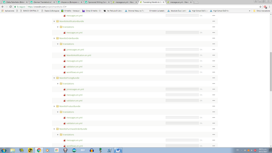This screenshot has height=153, width=272.
Task: Reload the current Crowdin page
Action: click(10, 7)
